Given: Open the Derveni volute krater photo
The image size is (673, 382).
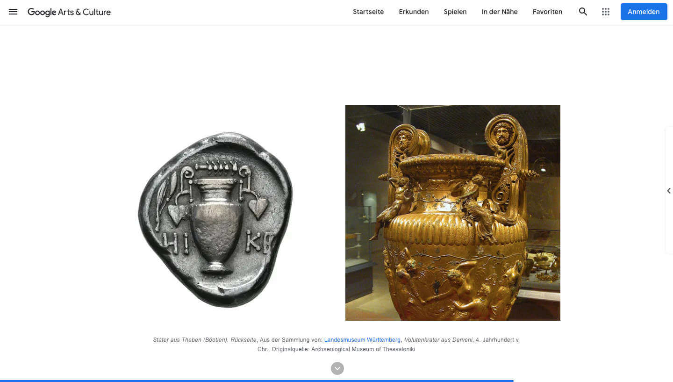Looking at the screenshot, I should coord(453,213).
